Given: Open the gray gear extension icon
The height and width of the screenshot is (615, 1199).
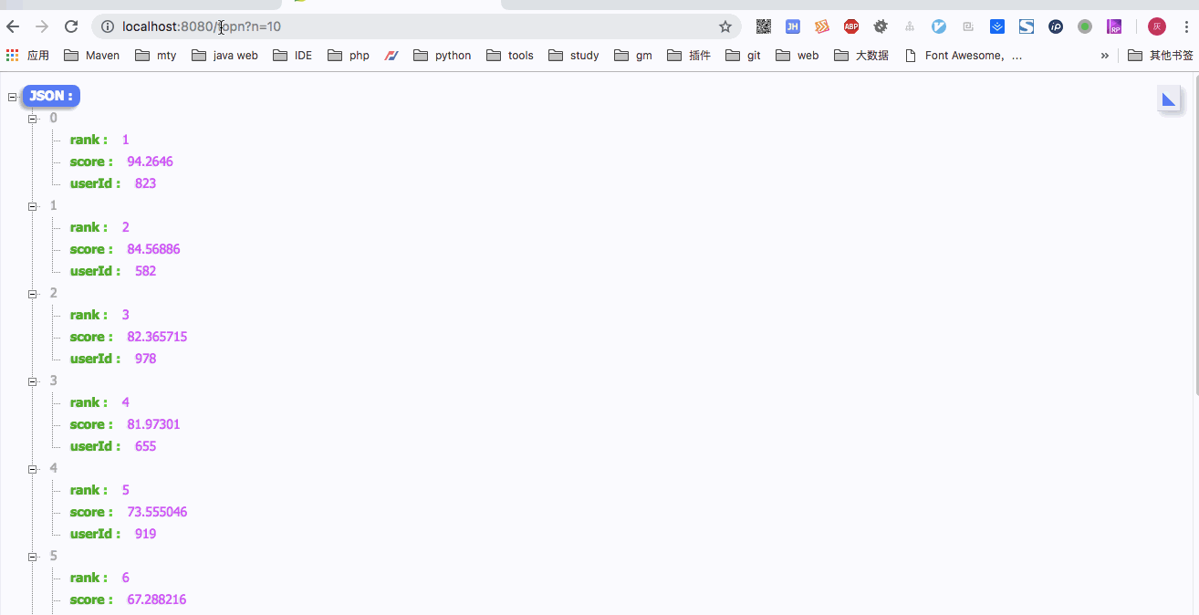Looking at the screenshot, I should [x=881, y=26].
